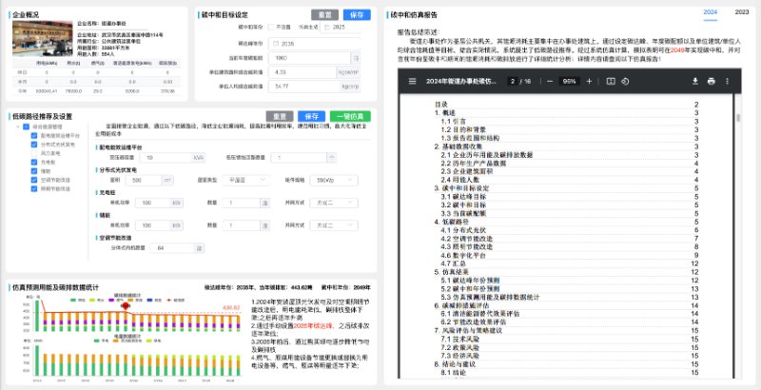
Task: Uncheck 配电能效运维平台 in the tree
Action: (34, 136)
